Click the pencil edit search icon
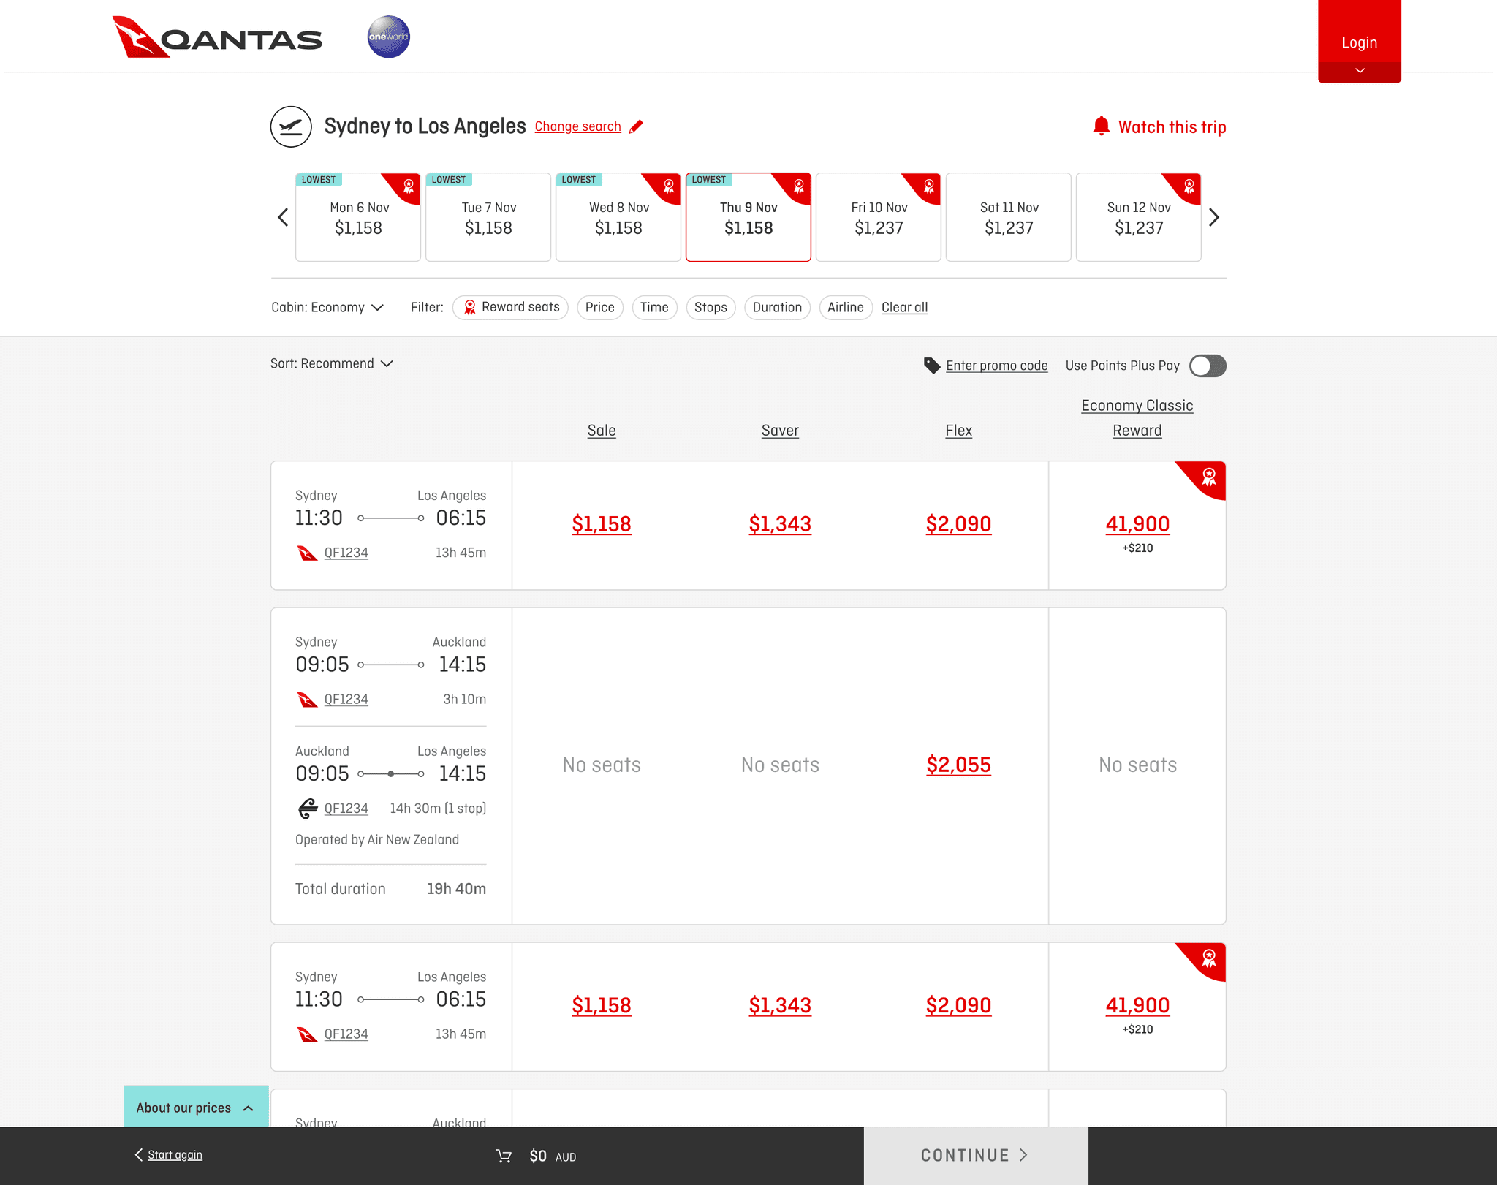Image resolution: width=1497 pixels, height=1185 pixels. click(637, 126)
